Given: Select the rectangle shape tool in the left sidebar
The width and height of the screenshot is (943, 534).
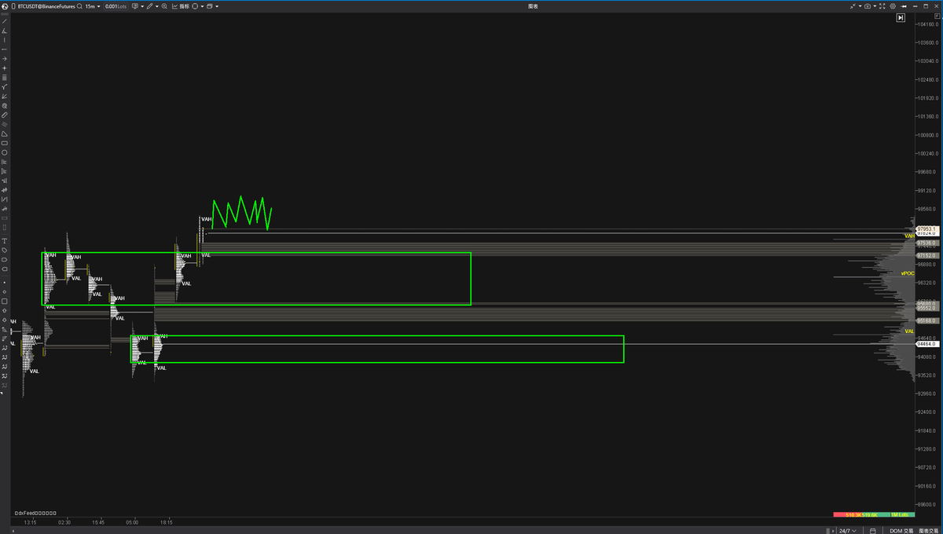Looking at the screenshot, I should coord(5,143).
